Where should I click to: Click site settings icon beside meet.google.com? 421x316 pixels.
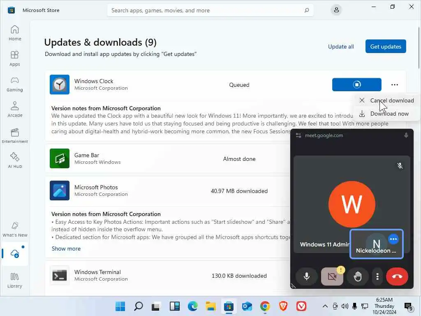[x=298, y=135]
